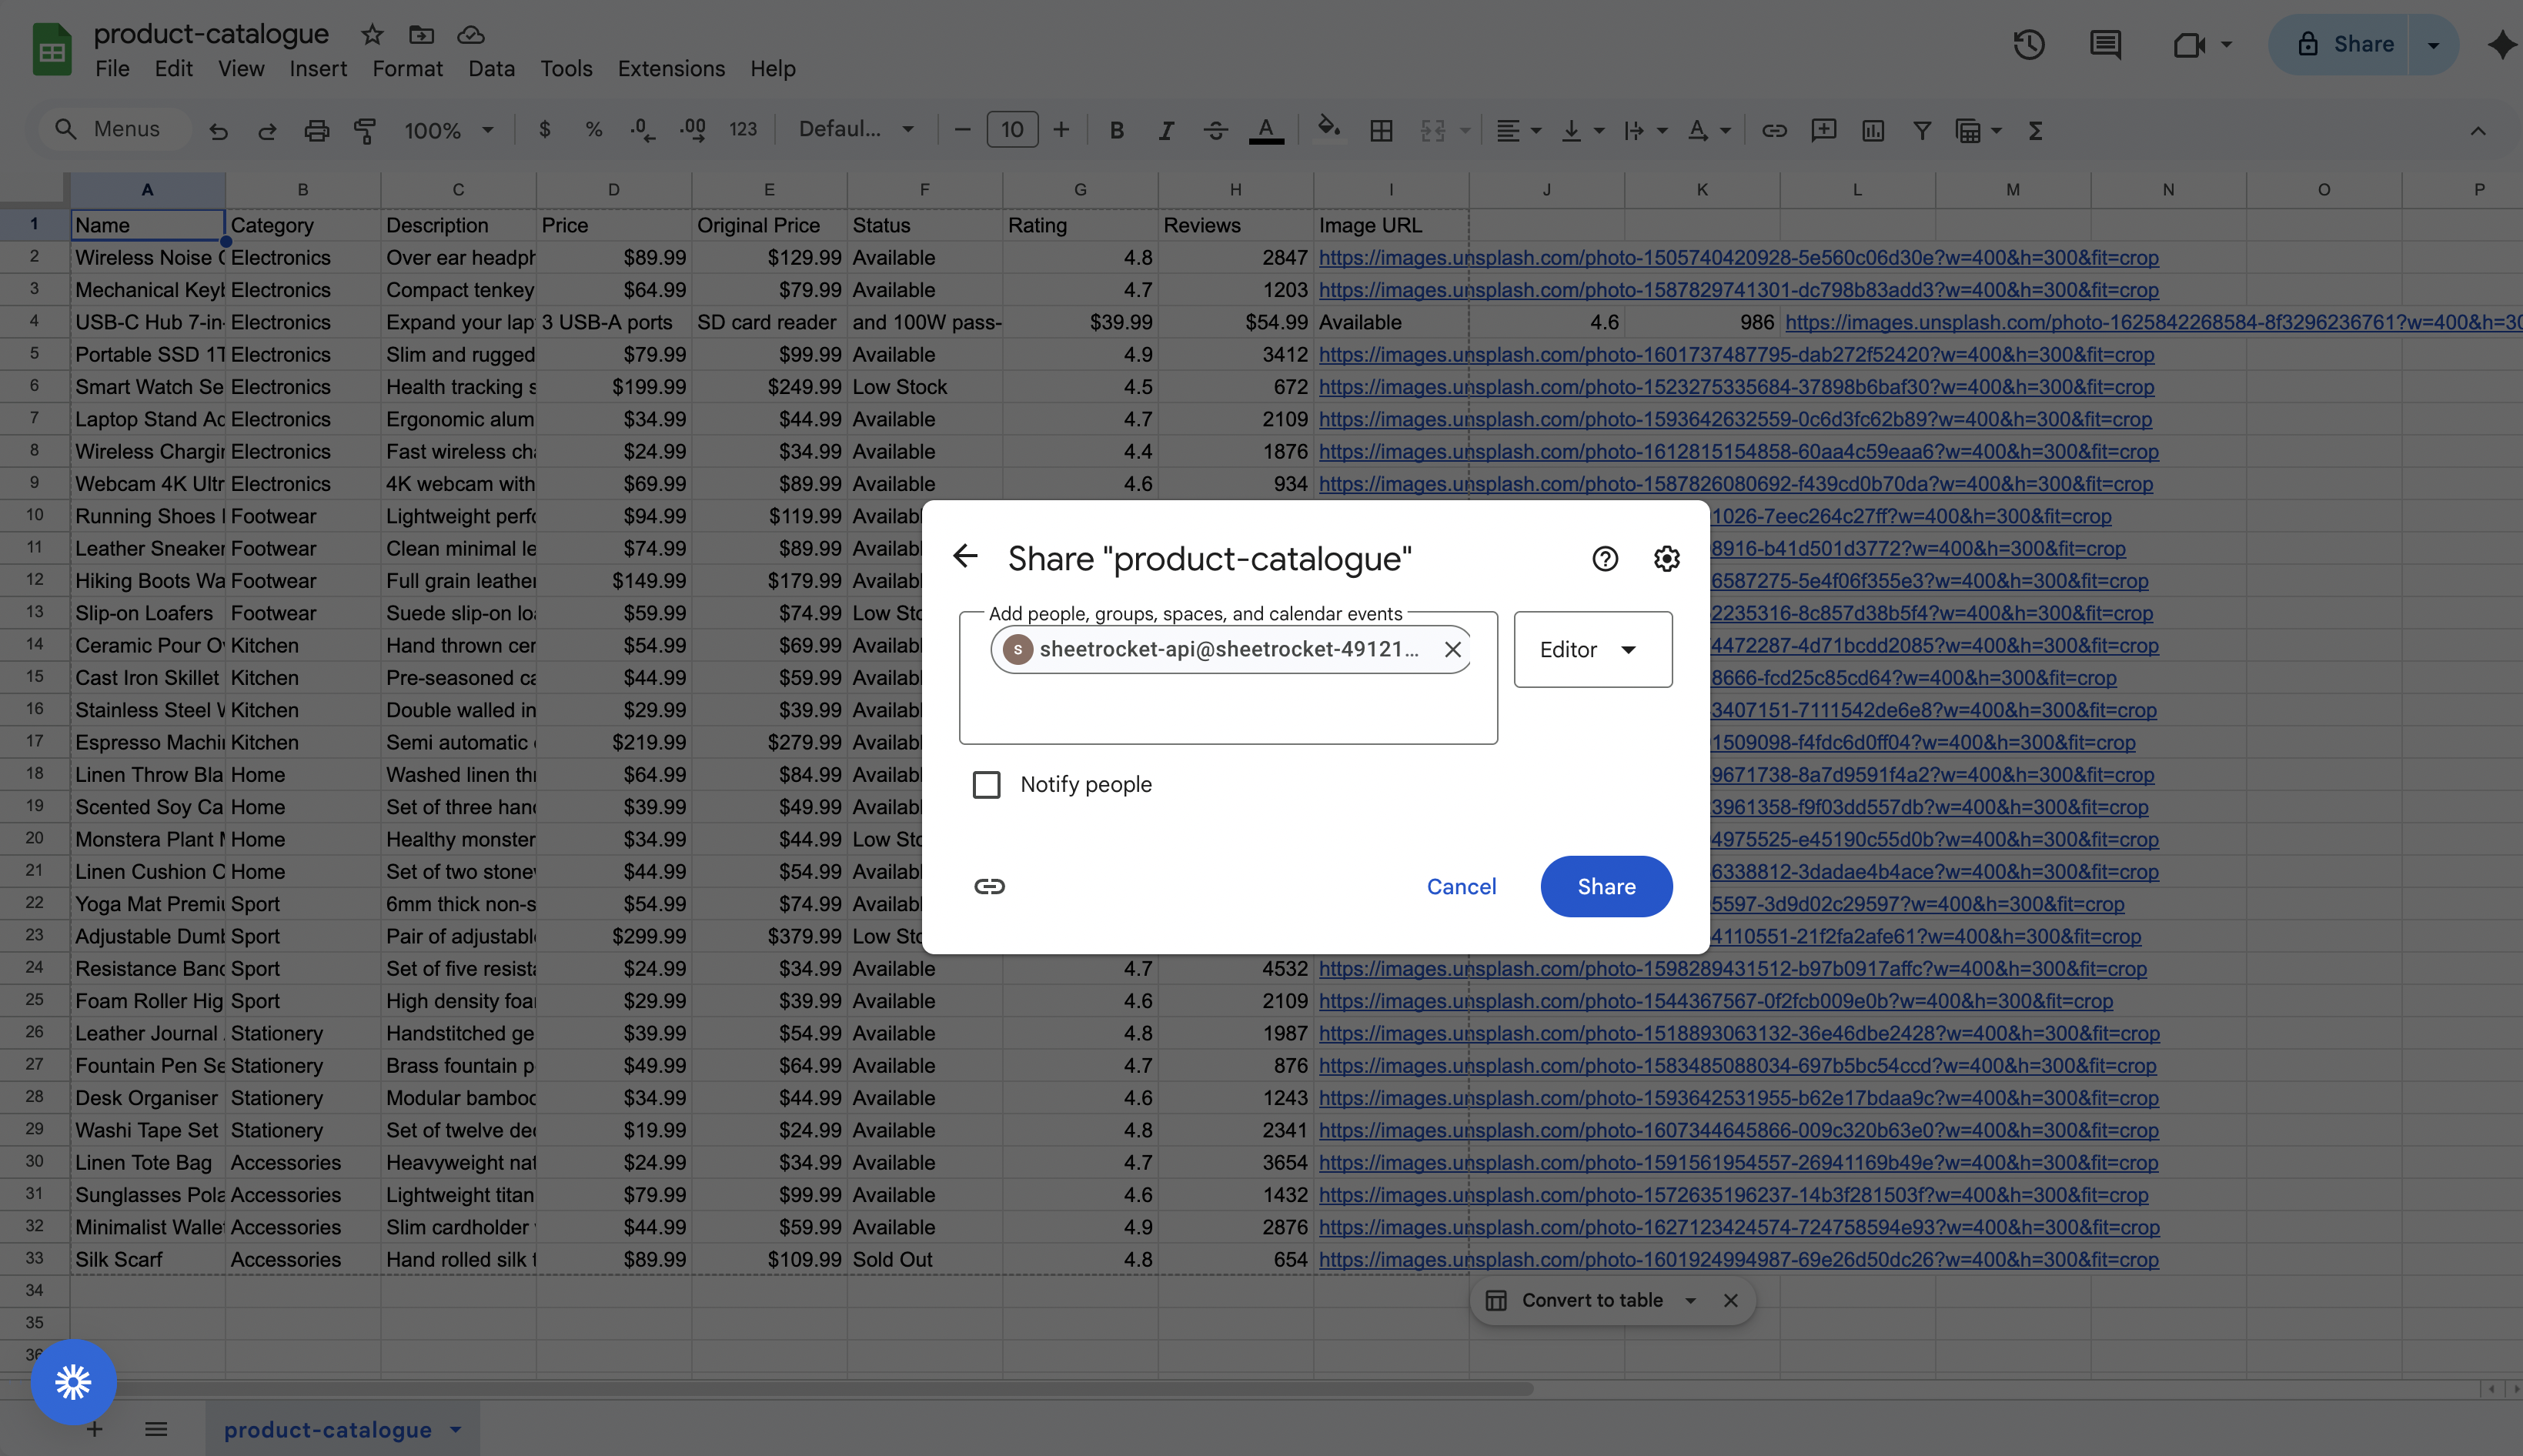Open the comments icon in header
The height and width of the screenshot is (1456, 2523).
2105,44
